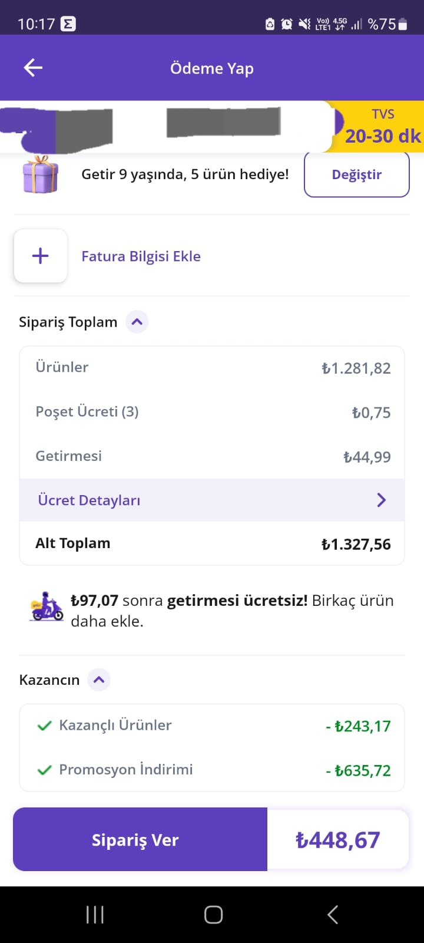
Task: Tap Fatura Bilgisi Ekle link
Action: click(141, 256)
